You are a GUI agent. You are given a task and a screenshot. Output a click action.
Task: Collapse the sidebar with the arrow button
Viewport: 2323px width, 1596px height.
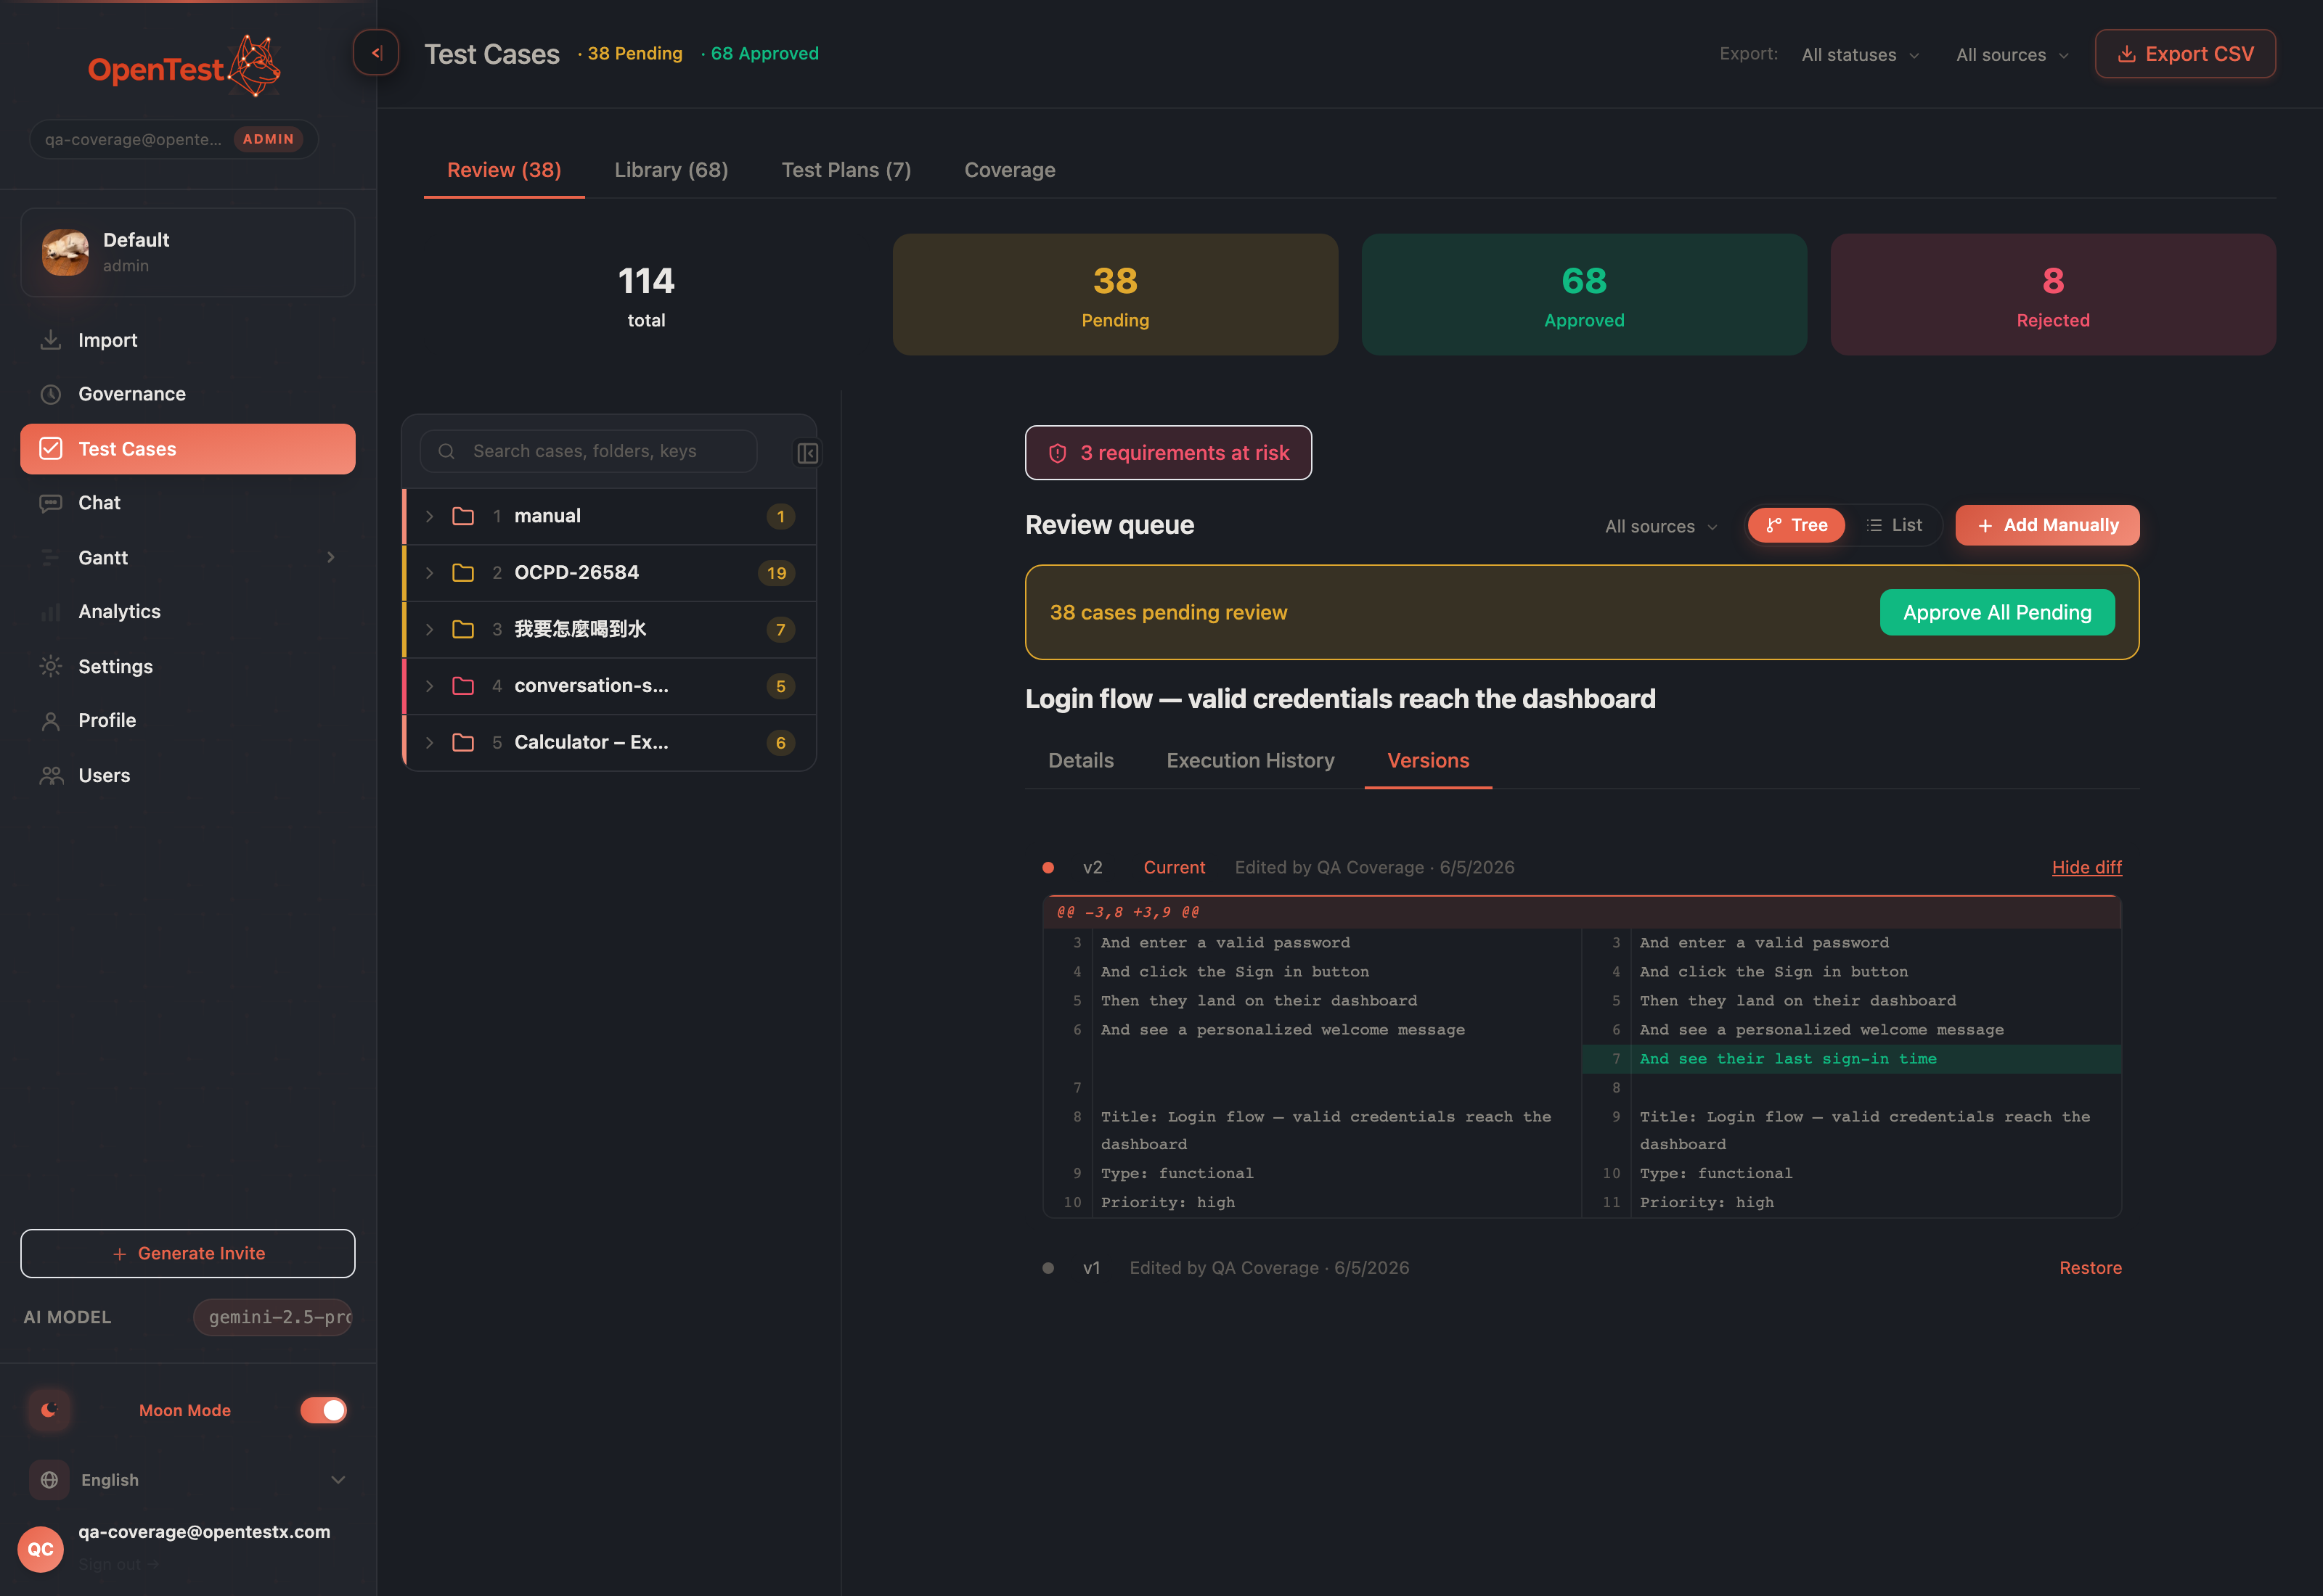click(376, 53)
